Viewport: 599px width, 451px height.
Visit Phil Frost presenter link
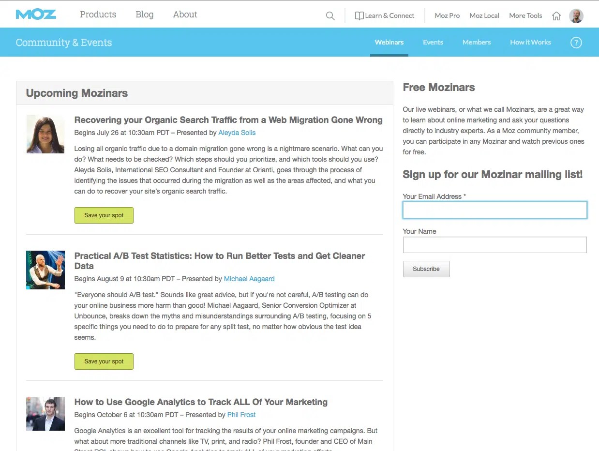(x=241, y=415)
